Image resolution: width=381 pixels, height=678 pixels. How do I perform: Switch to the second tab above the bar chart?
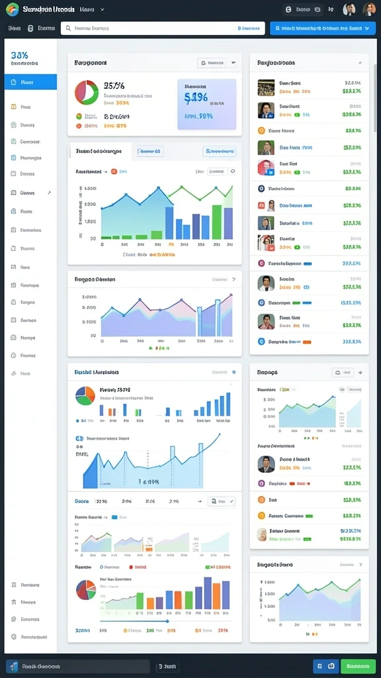(150, 152)
